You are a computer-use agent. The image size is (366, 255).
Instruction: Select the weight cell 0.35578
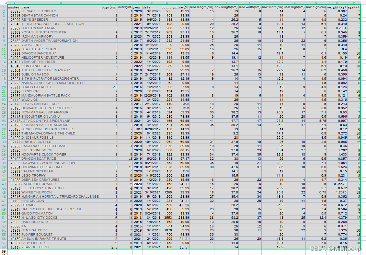tap(337, 184)
